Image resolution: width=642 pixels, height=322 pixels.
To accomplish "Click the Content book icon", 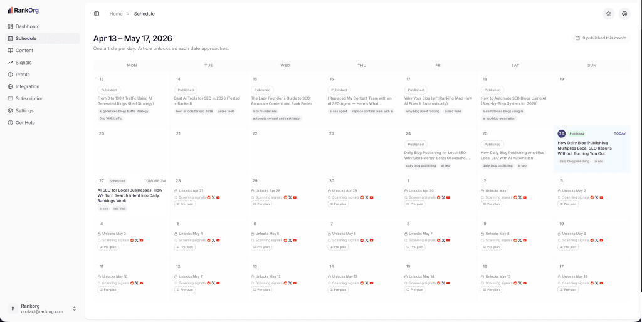I will [x=10, y=50].
